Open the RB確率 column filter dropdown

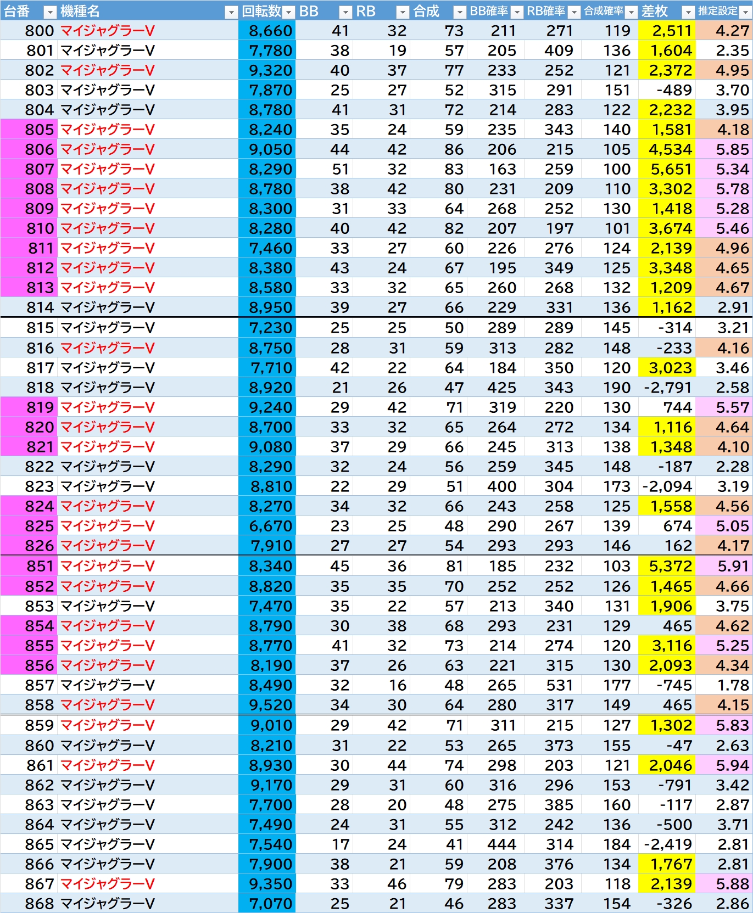tap(574, 12)
